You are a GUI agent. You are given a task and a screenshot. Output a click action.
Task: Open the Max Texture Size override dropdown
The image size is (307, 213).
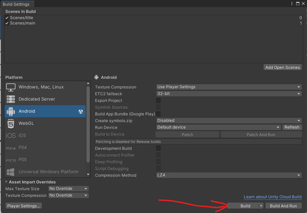point(69,189)
